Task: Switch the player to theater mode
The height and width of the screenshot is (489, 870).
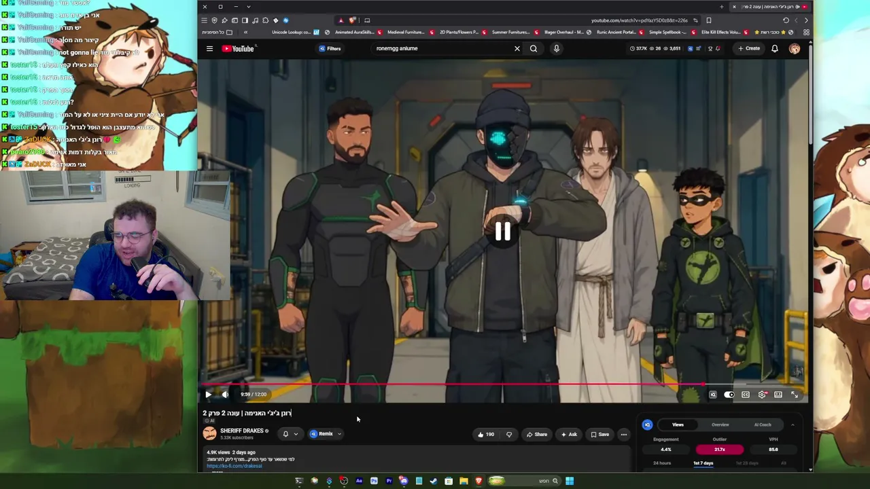Action: 778,395
